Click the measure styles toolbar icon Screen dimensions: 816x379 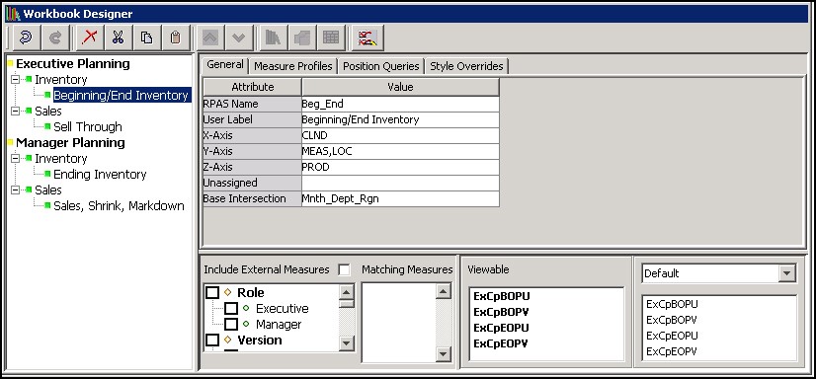367,38
